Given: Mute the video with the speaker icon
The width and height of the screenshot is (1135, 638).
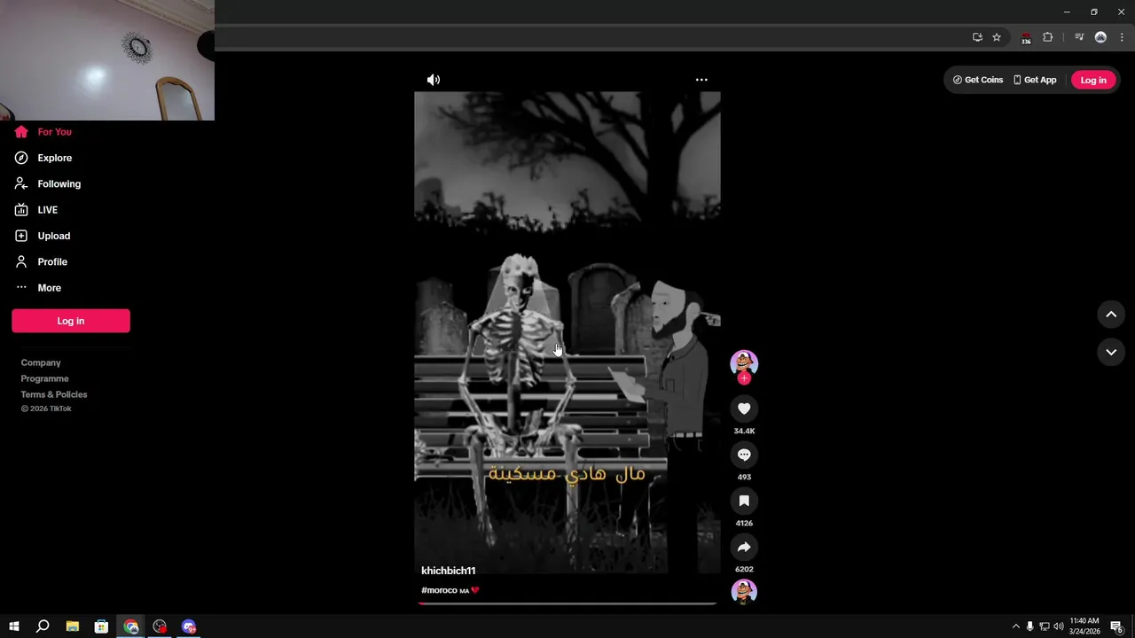Looking at the screenshot, I should point(434,80).
